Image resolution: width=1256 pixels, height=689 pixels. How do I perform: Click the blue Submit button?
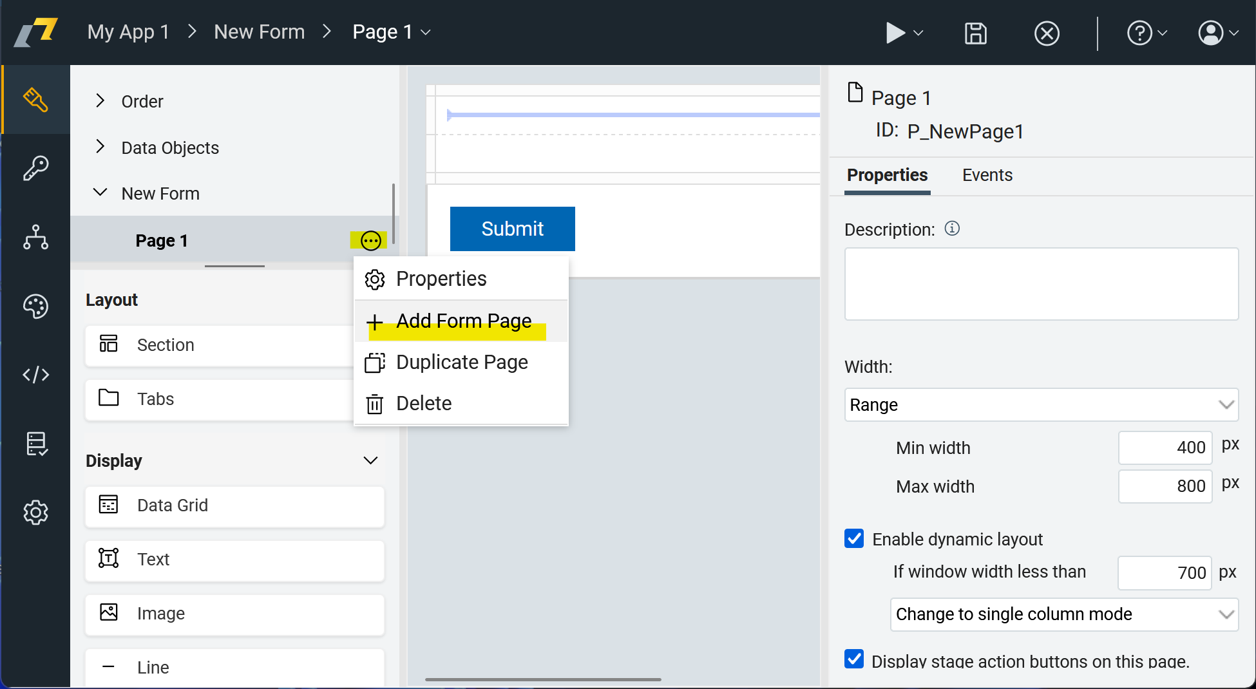pyautogui.click(x=512, y=229)
